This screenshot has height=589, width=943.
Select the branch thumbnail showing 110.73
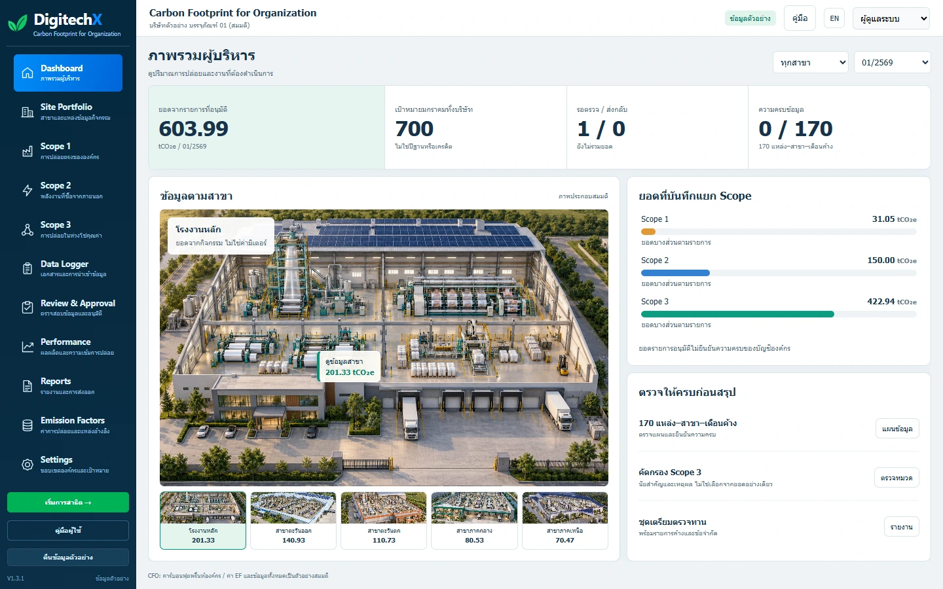pos(384,520)
